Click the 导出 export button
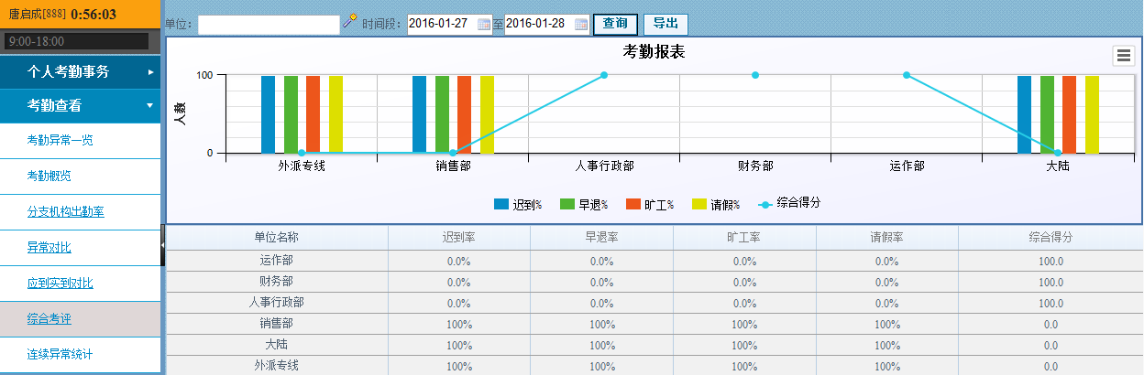Screen dimensions: 1144x375 click(665, 24)
